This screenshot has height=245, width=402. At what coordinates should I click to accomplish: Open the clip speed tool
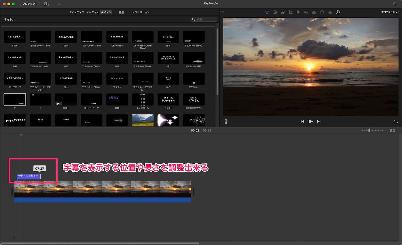pyautogui.click(x=322, y=12)
